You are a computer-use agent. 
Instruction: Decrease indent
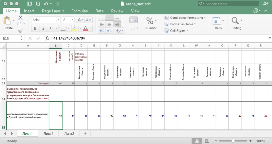102,30
